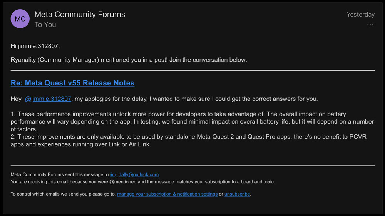The height and width of the screenshot is (216, 385).
Task: Click the "Yesterday" received date
Action: coord(360,15)
